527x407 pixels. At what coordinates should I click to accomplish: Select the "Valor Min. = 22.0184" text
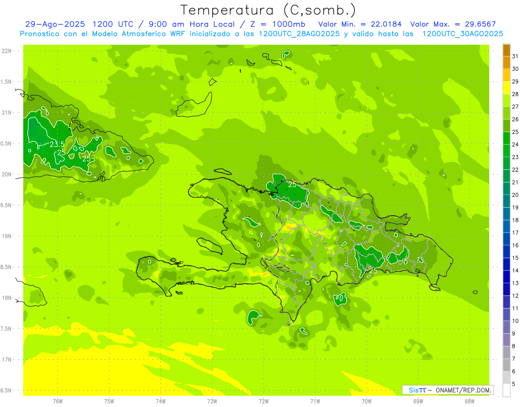[x=360, y=25]
